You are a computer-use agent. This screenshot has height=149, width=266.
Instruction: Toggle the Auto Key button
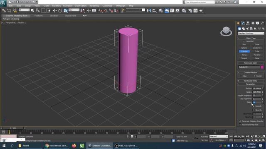click(x=204, y=137)
